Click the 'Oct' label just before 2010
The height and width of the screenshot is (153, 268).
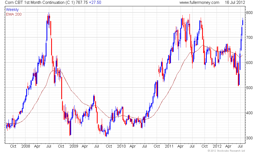[109, 146]
